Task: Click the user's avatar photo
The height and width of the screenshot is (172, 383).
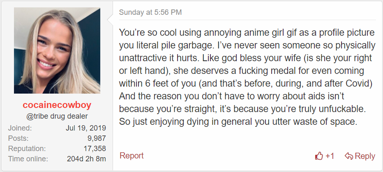Action: tap(57, 50)
